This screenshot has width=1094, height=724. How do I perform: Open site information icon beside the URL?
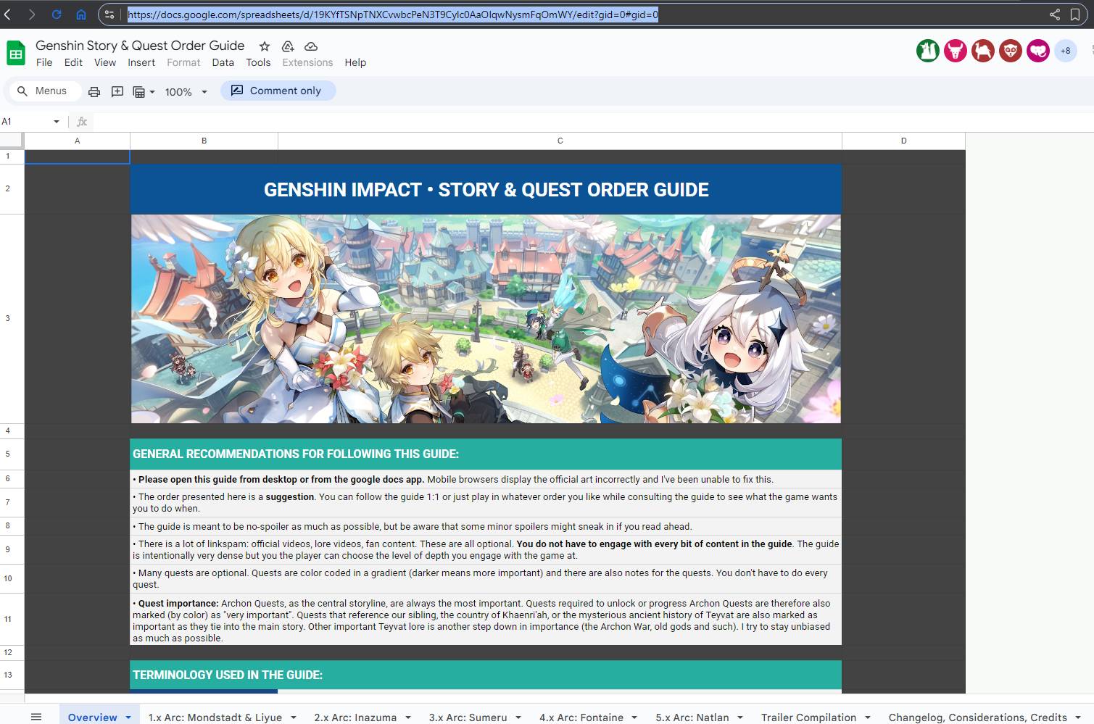[109, 14]
